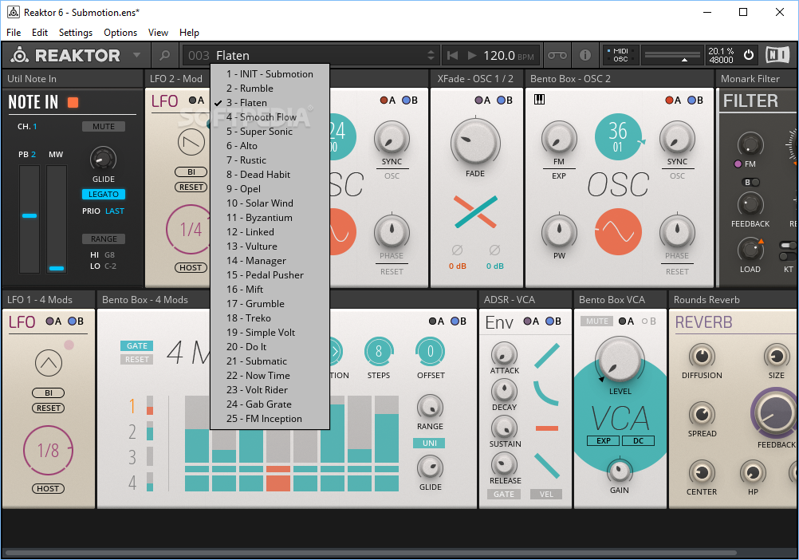The width and height of the screenshot is (799, 560).
Task: Open the File menu
Action: point(14,33)
